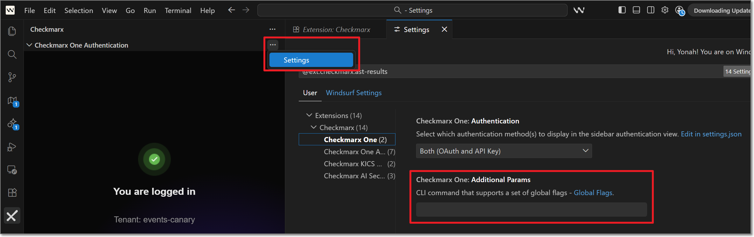The width and height of the screenshot is (754, 237).
Task: Open the Terminal menu
Action: tap(178, 10)
